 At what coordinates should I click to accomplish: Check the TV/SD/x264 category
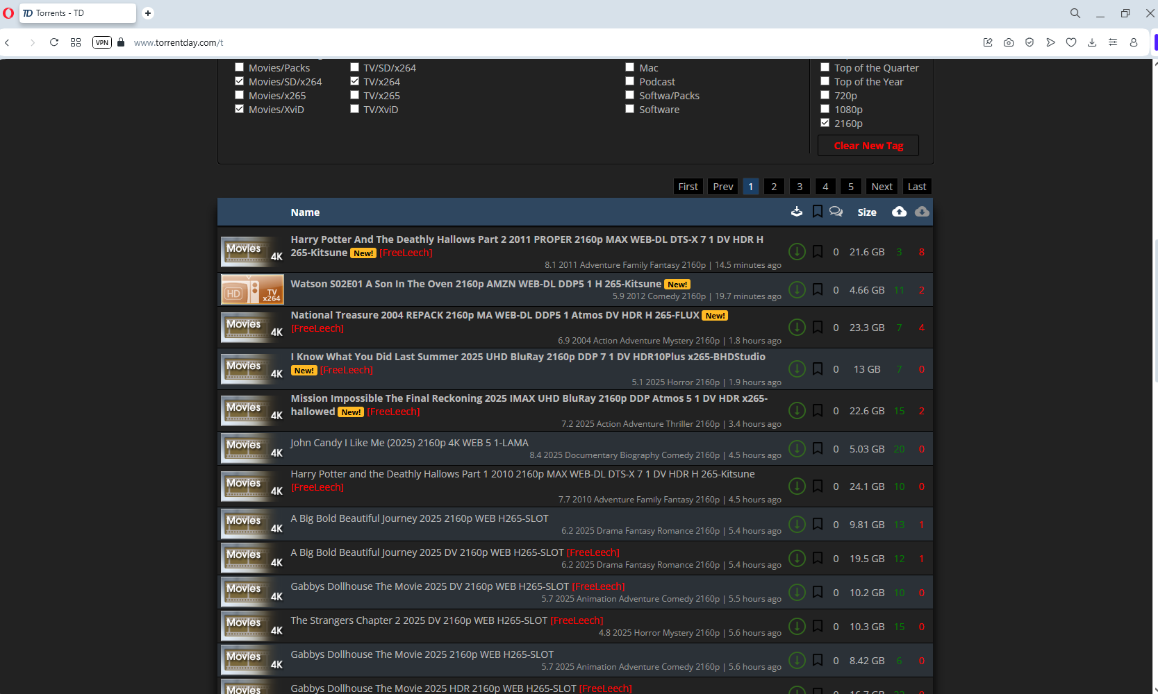(x=355, y=67)
